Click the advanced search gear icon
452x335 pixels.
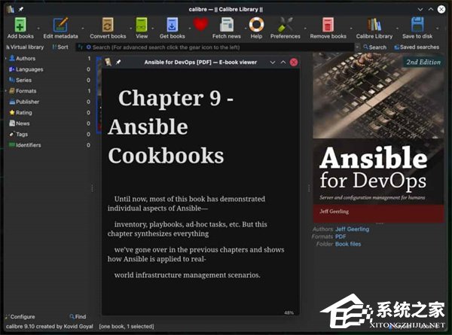(x=88, y=47)
